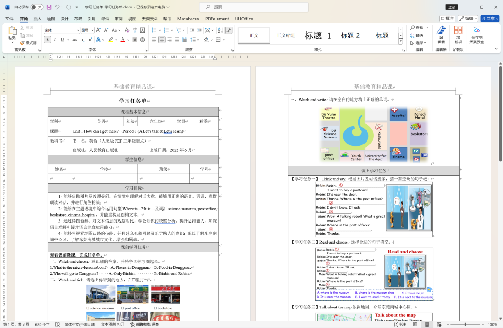Apply italic formatting button
Viewport: 503px width, 328px height.
tap(55, 40)
